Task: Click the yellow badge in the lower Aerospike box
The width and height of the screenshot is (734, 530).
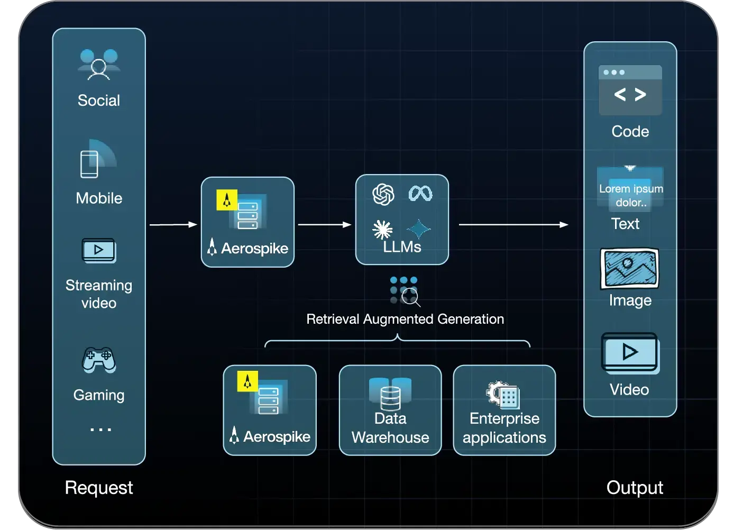Action: coord(247,381)
